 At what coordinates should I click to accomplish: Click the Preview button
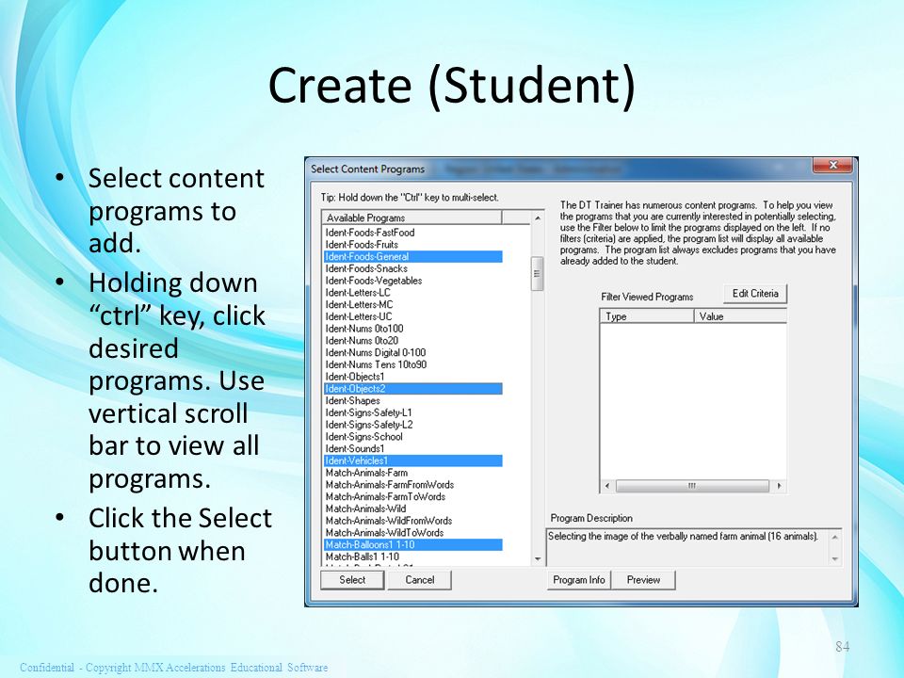pyautogui.click(x=643, y=580)
